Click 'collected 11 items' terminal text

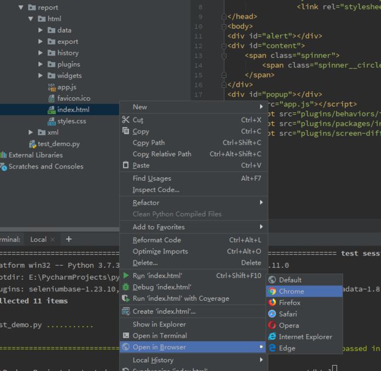(x=34, y=301)
